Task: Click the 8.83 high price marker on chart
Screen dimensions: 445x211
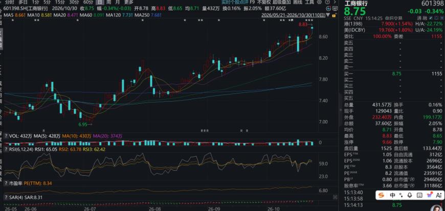Action: (x=303, y=25)
